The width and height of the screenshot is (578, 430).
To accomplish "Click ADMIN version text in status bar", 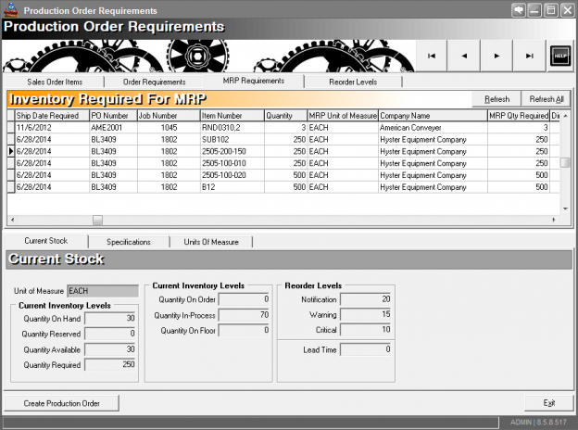I will tap(538, 422).
